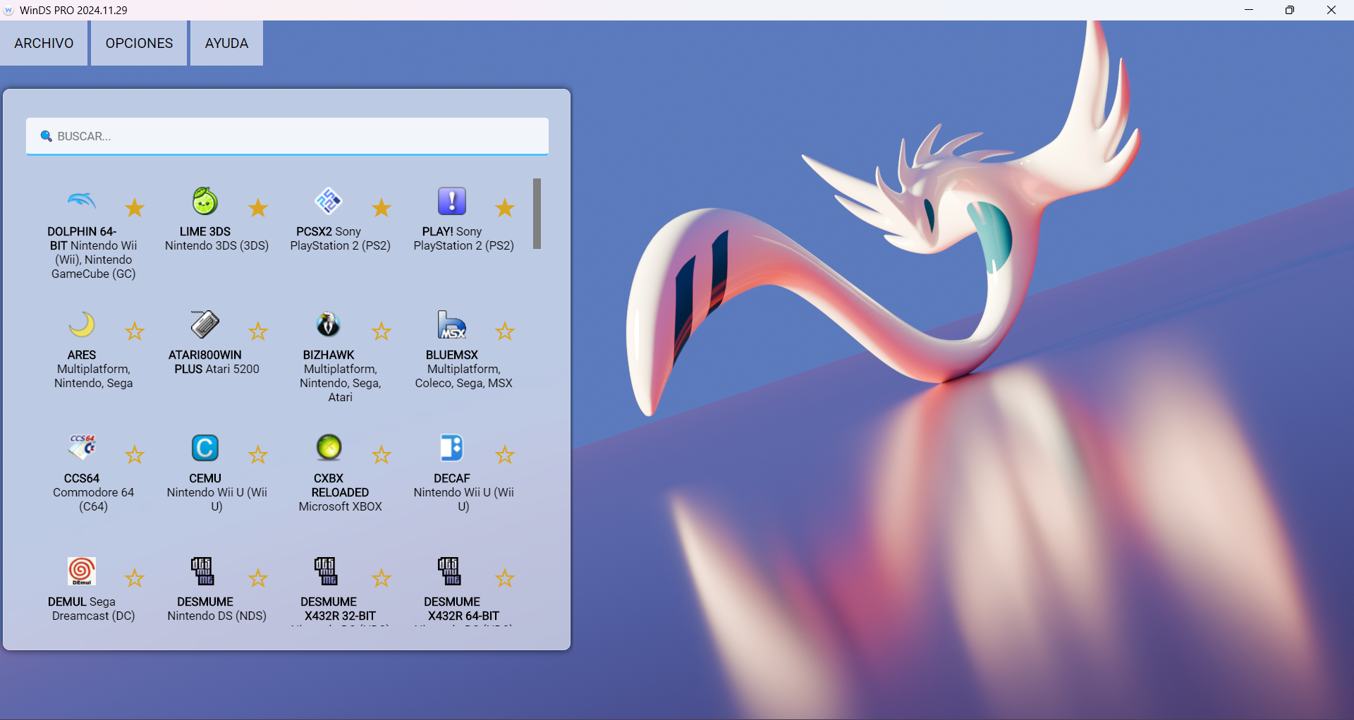Select the ARES Multiplatform label
This screenshot has width=1354, height=720.
coord(93,369)
